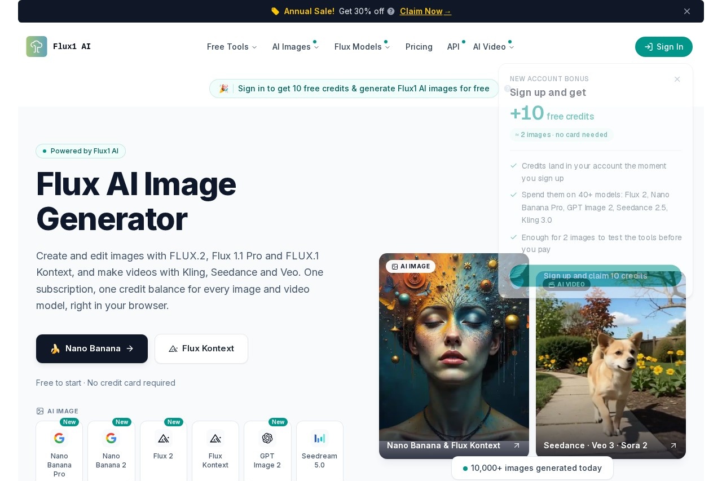Open the Nano Banana 2 model tile
Image resolution: width=722 pixels, height=481 pixels.
pyautogui.click(x=111, y=451)
